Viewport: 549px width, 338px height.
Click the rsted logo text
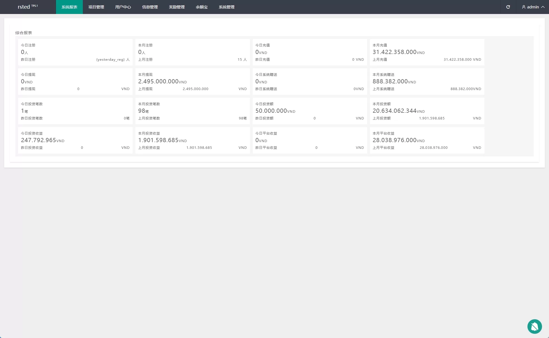[x=24, y=7]
